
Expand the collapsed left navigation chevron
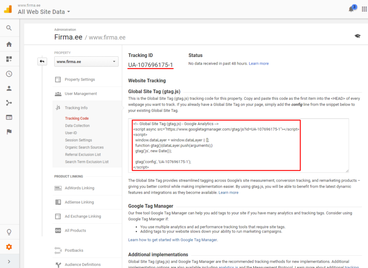click(x=42, y=61)
